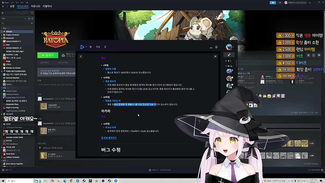Click the Spilled! game icon
This screenshot has width=325, height=183.
(x=4, y=84)
